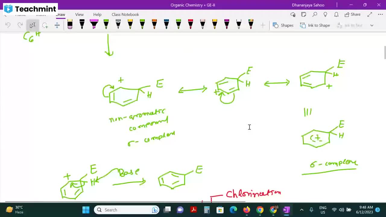This screenshot has height=217, width=386.
Task: Select the white pen
Action: 239,24
